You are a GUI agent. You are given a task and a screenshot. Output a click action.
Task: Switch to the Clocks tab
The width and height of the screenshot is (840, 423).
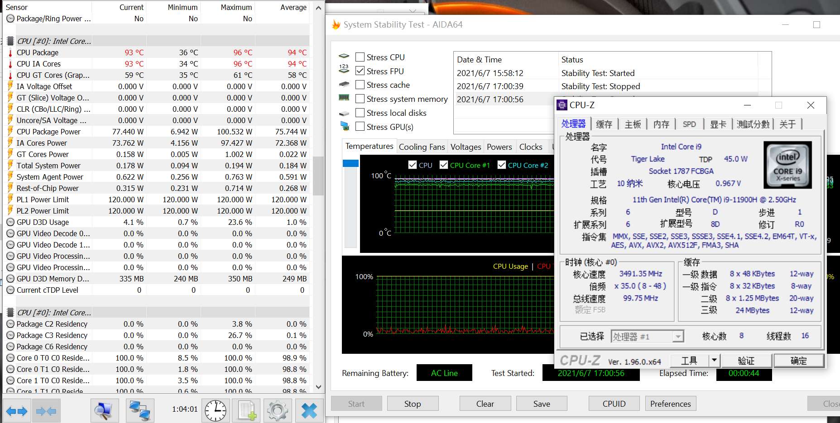[x=531, y=147]
